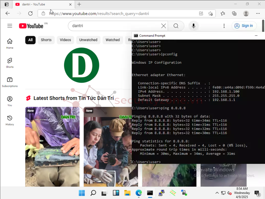Open the browser apps icon in address bar
The image size is (265, 199).
click(x=201, y=13)
